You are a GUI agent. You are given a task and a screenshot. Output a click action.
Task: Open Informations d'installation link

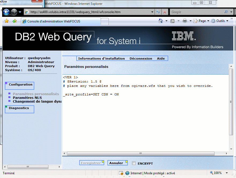[102, 59]
